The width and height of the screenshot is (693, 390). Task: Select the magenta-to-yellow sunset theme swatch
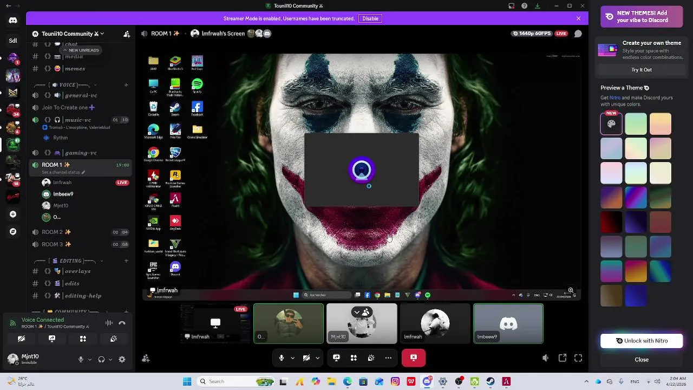coord(636,271)
